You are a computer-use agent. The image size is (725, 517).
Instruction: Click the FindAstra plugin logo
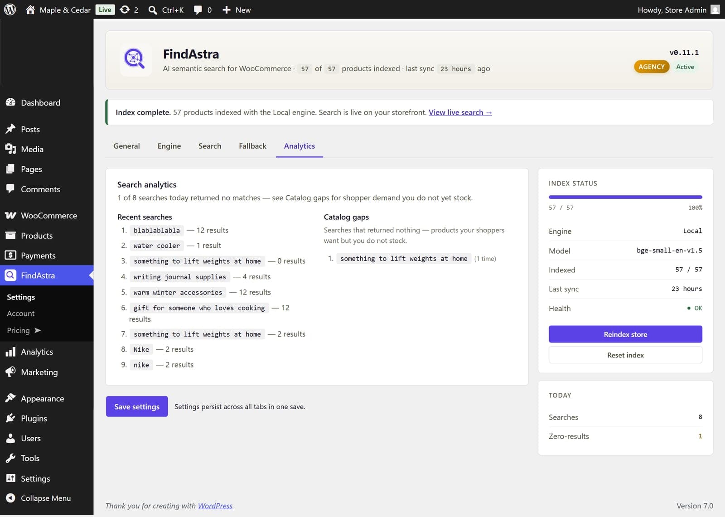pyautogui.click(x=135, y=59)
